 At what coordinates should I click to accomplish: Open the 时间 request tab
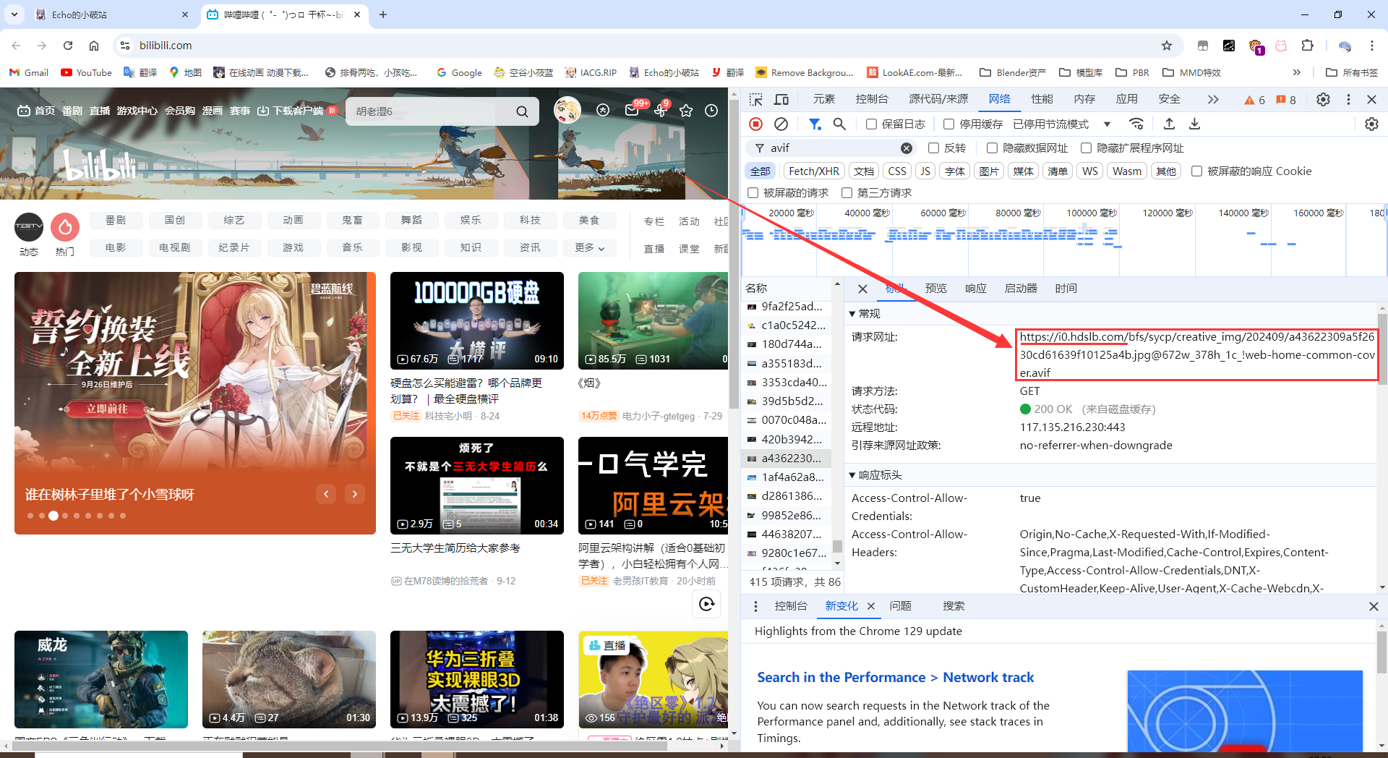pos(1066,289)
